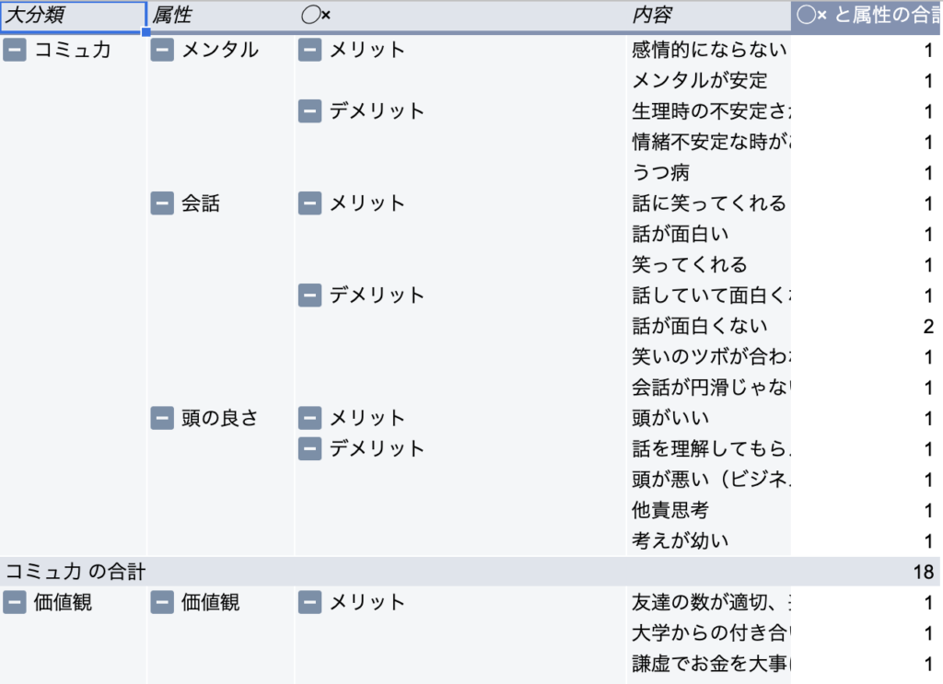
Task: Collapse デメリット under メンタル
Action: tap(309, 111)
